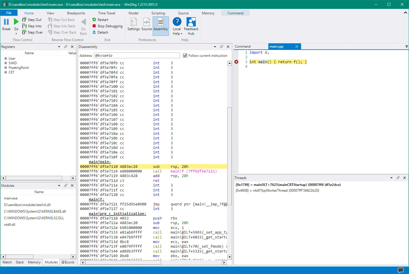This screenshot has width=409, height=274.
Task: Open the Settings icon in Preferences
Action: coord(133,22)
